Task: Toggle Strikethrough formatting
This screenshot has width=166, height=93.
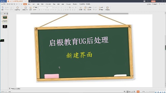Action: click(x=46, y=10)
